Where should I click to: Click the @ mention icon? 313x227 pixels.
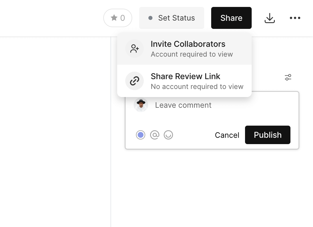tap(155, 135)
